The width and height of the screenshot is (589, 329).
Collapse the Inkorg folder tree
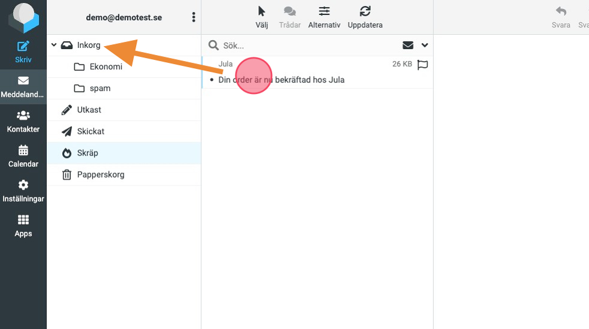(54, 45)
